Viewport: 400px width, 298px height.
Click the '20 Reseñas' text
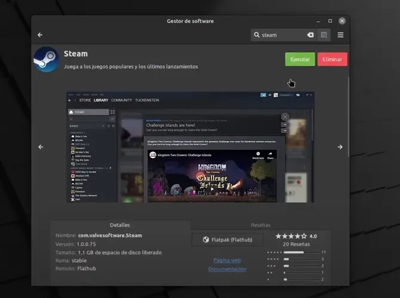coord(296,244)
